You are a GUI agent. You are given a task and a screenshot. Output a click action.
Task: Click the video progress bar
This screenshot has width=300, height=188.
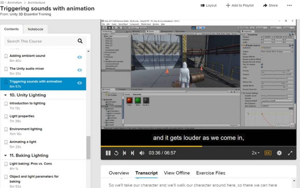coord(198,146)
